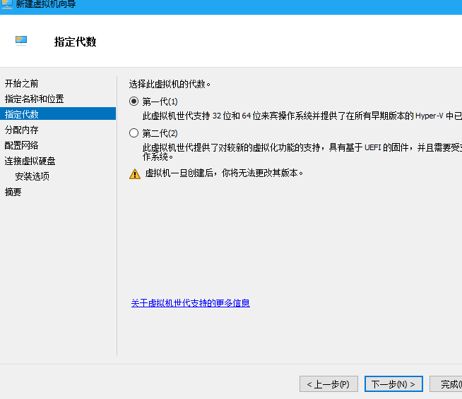Click the yellow warning triangle icon
Image resolution: width=462 pixels, height=399 pixels.
(135, 174)
